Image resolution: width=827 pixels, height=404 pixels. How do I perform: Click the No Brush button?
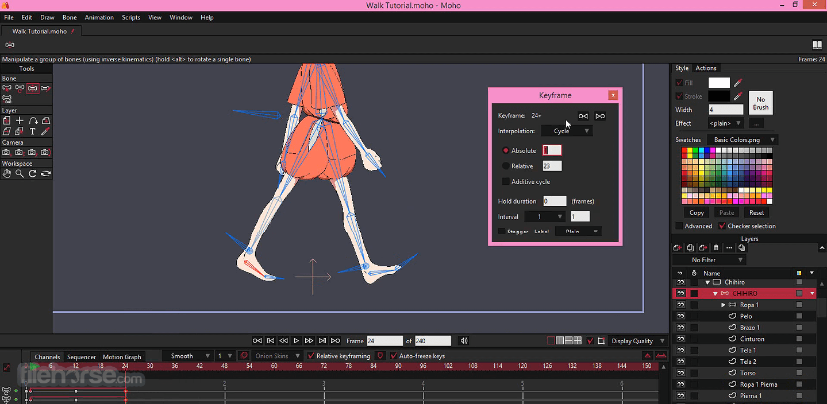(x=760, y=103)
